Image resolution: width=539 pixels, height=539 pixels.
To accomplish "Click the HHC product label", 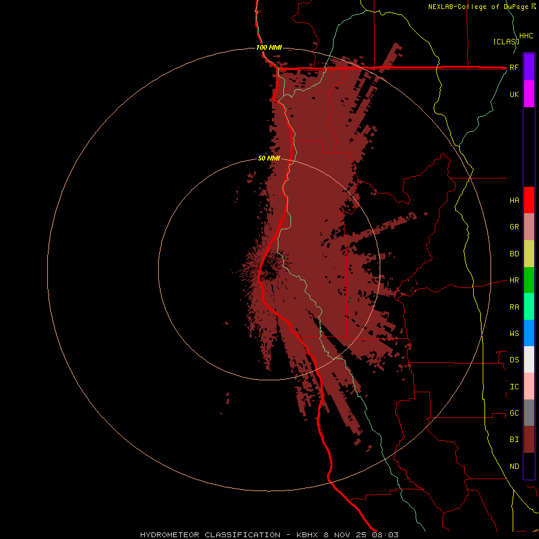I will click(526, 36).
